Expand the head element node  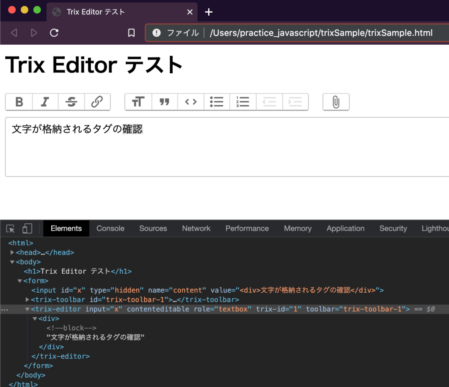pos(12,252)
